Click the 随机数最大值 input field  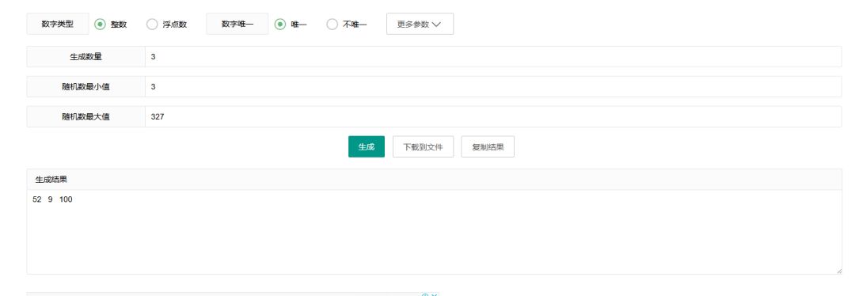(493, 116)
